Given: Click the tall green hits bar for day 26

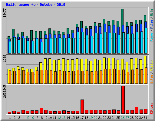Looking at the screenshot, I should click(122, 17).
